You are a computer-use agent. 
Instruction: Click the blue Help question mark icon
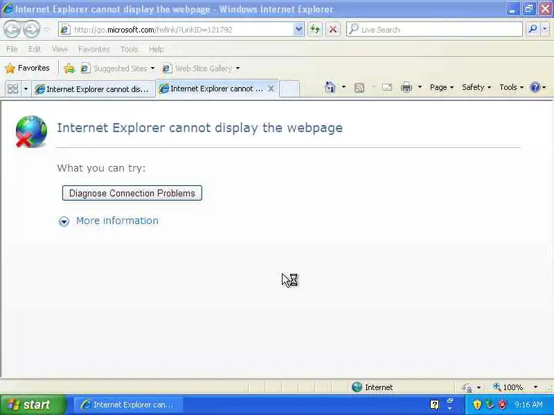click(x=535, y=87)
